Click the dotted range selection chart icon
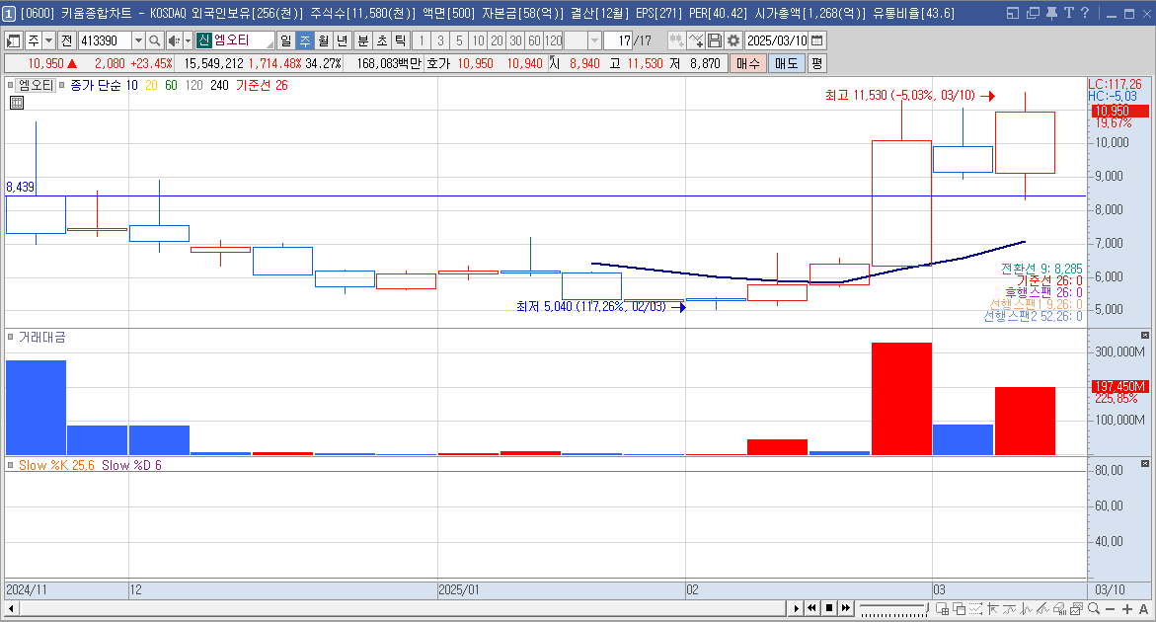This screenshot has height=622, width=1156. [976, 609]
